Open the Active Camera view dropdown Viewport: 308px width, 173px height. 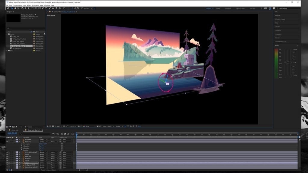click(108, 126)
